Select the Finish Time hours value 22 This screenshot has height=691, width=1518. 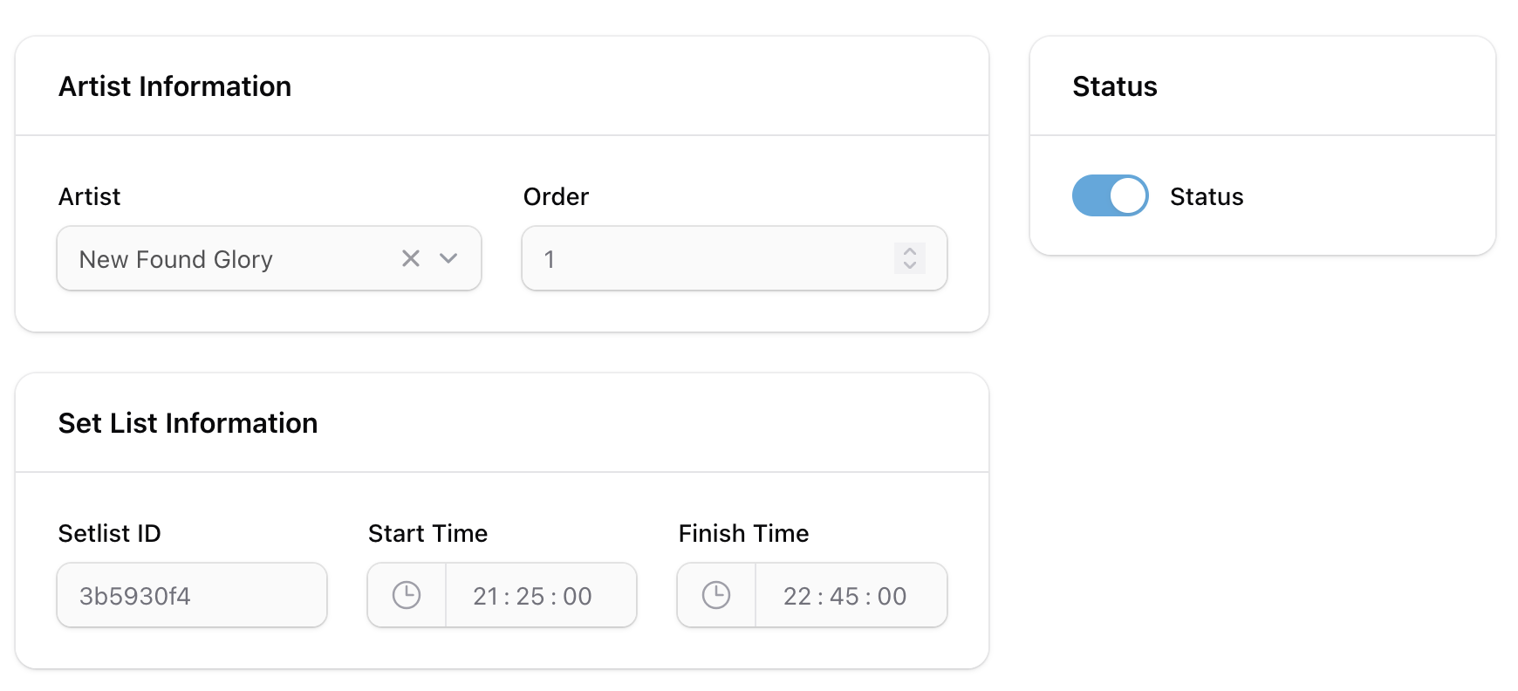pos(797,596)
